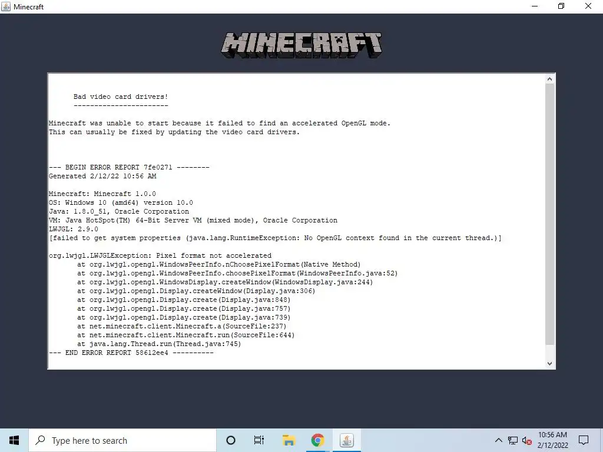
Task: Click the Java icon in Minecraft title bar
Action: [6, 6]
